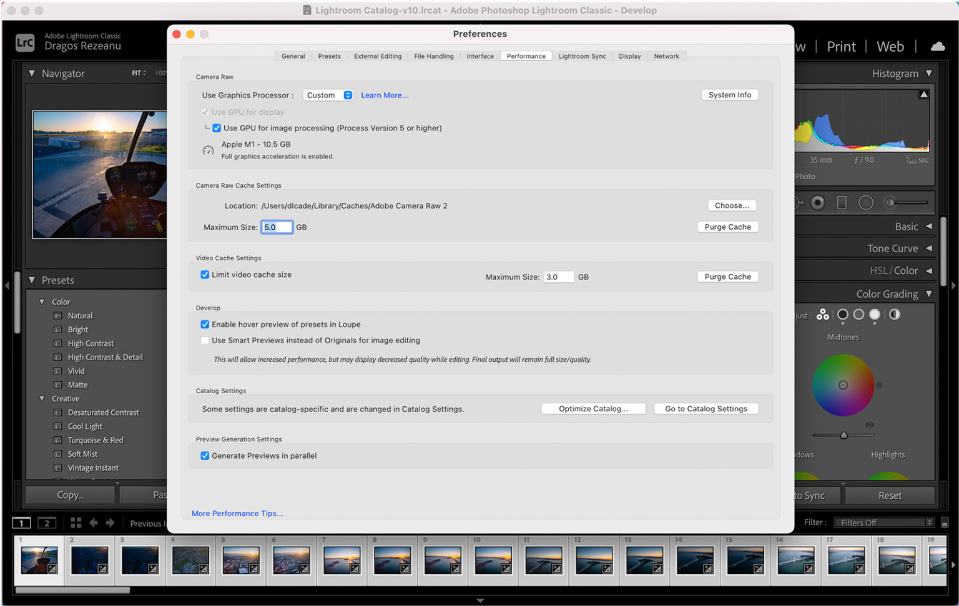The height and width of the screenshot is (606, 959).
Task: Choose the three-way color grading view icon
Action: click(823, 315)
